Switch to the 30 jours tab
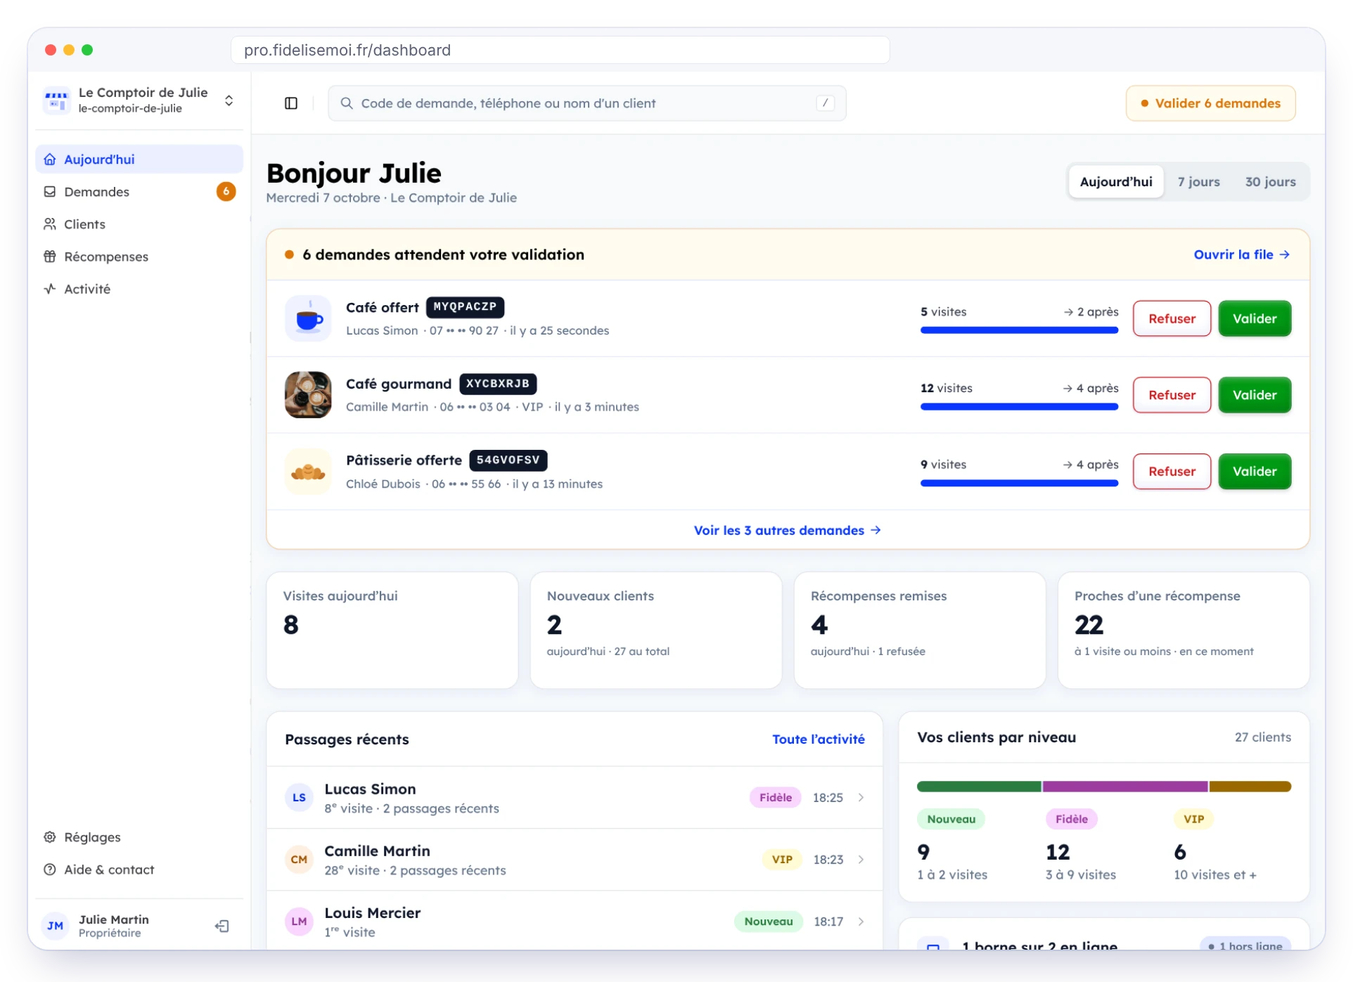This screenshot has width=1353, height=982. coord(1270,182)
